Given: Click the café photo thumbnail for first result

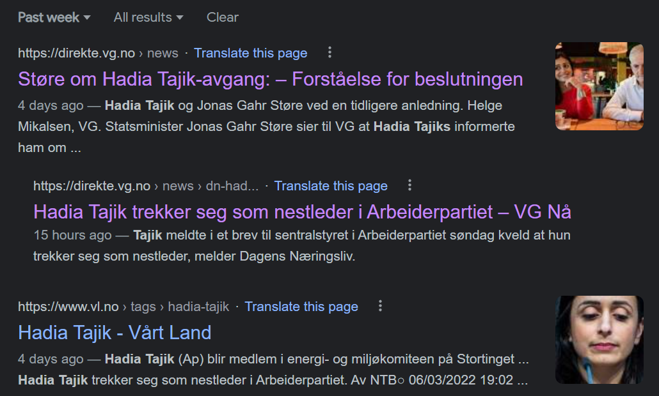Looking at the screenshot, I should pos(599,86).
